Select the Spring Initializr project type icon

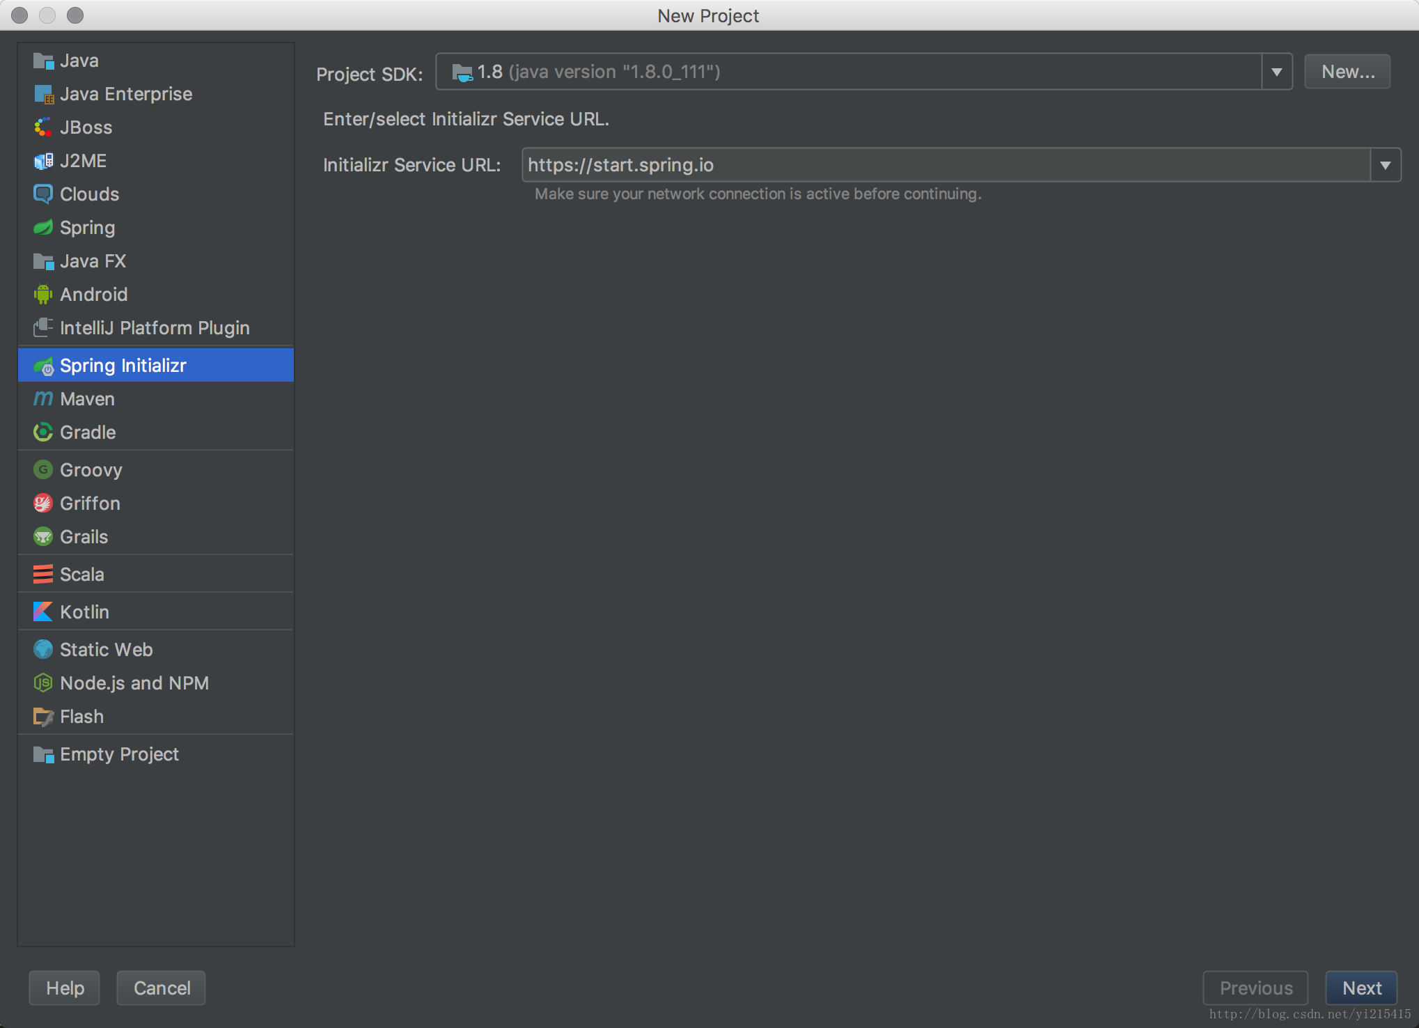[x=44, y=365]
